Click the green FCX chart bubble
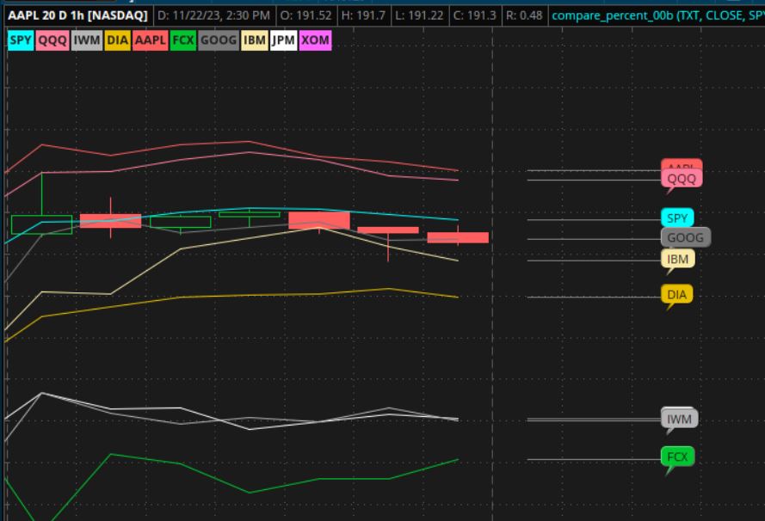The width and height of the screenshot is (765, 521). (x=678, y=457)
